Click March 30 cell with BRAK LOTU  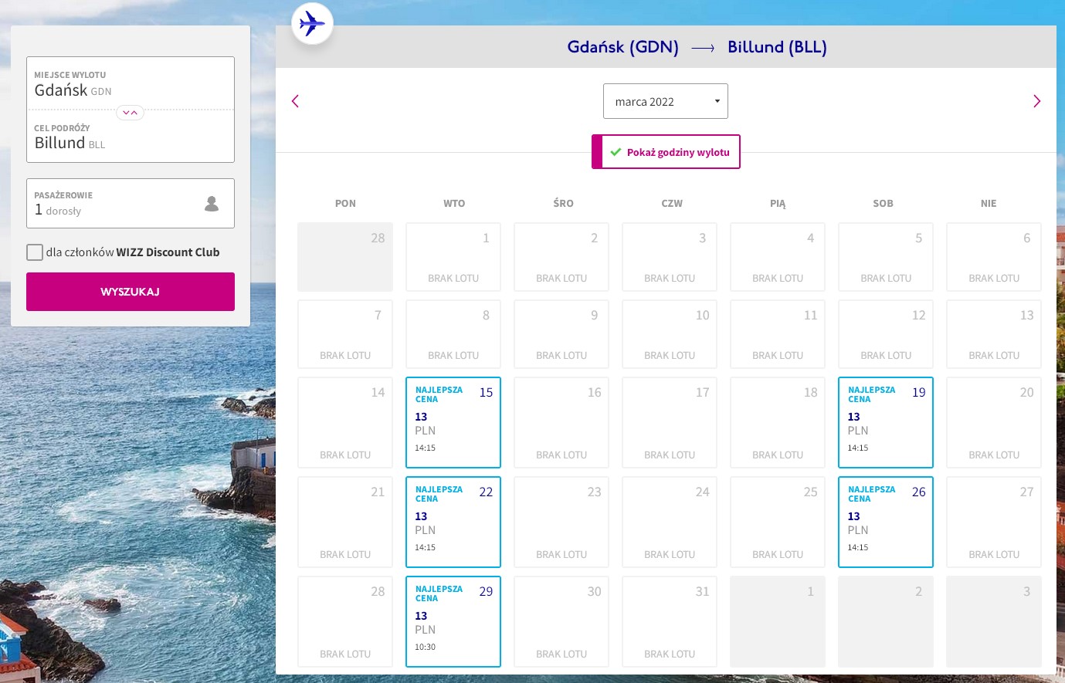click(561, 621)
